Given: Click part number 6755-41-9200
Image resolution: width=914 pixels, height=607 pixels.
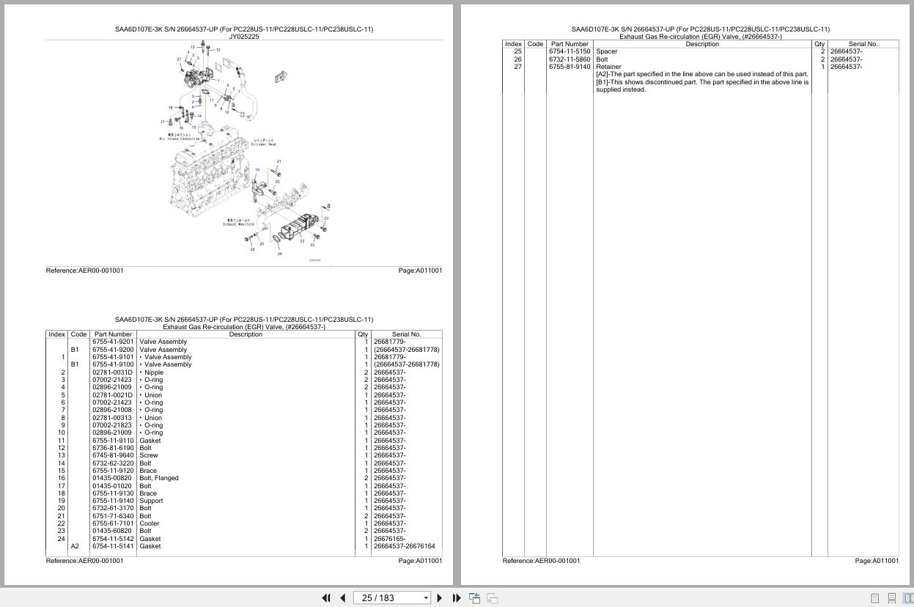Looking at the screenshot, I should (113, 350).
